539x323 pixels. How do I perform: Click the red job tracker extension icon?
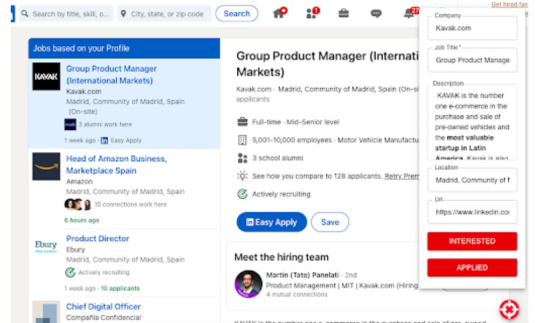pos(509,310)
